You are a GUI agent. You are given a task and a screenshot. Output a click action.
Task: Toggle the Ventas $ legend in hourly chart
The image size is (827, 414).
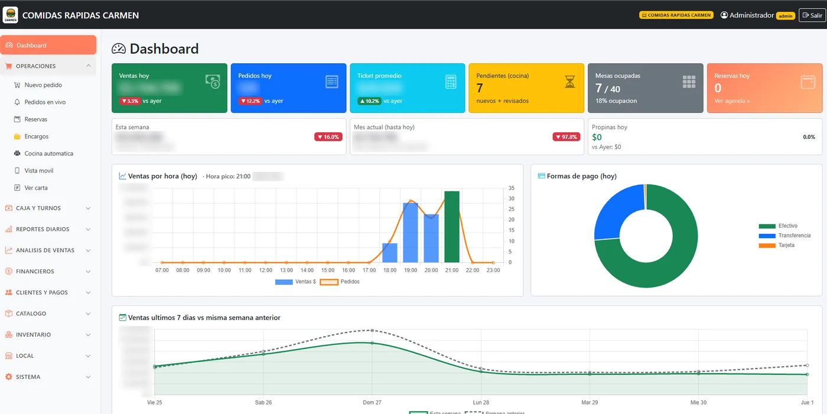[295, 282]
